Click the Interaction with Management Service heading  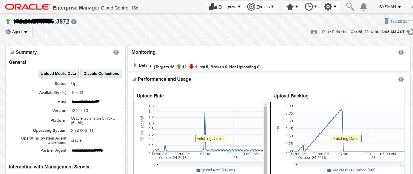point(50,167)
